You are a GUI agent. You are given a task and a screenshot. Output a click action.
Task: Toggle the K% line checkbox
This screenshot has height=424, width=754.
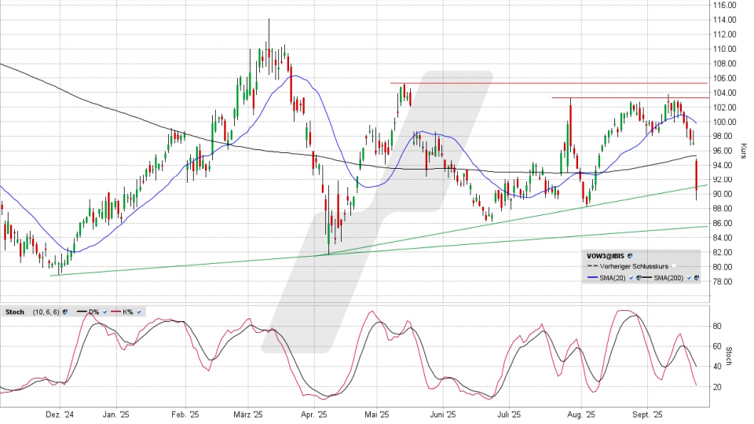(139, 312)
